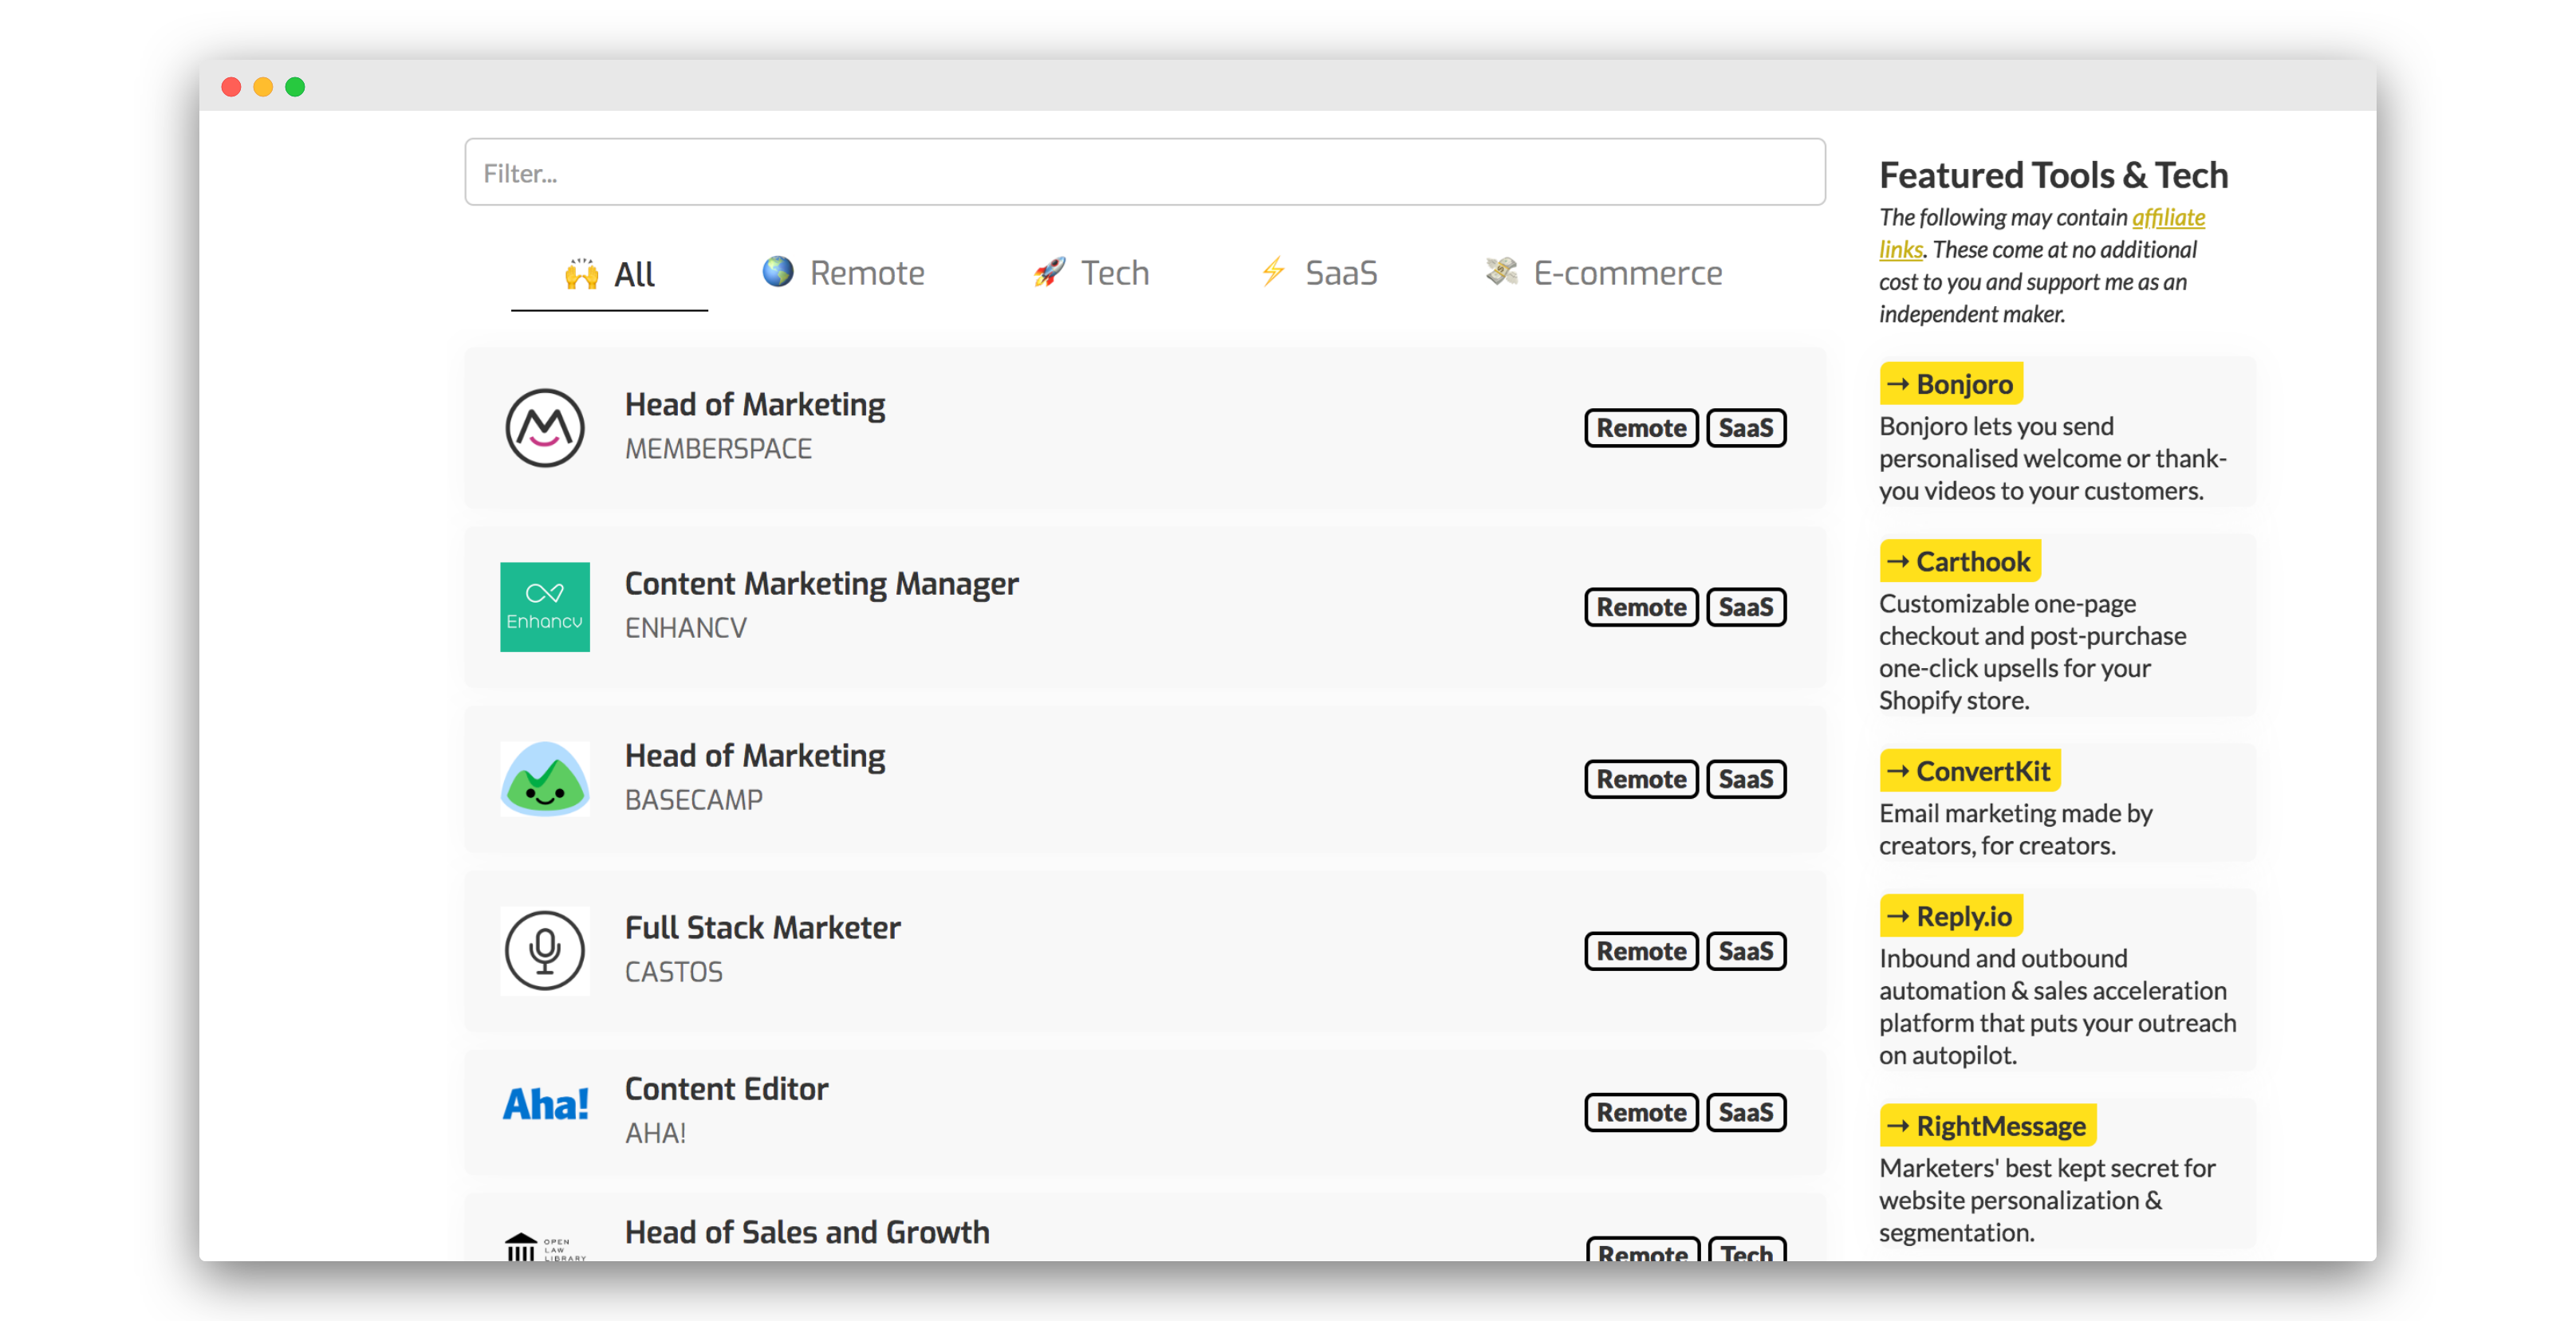Click Remote tag on Aha! job
The height and width of the screenshot is (1321, 2576).
pos(1641,1112)
